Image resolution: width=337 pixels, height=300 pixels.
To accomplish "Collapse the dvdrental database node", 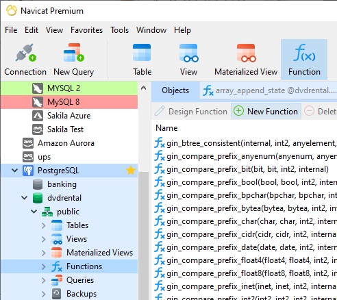I will (x=25, y=198).
